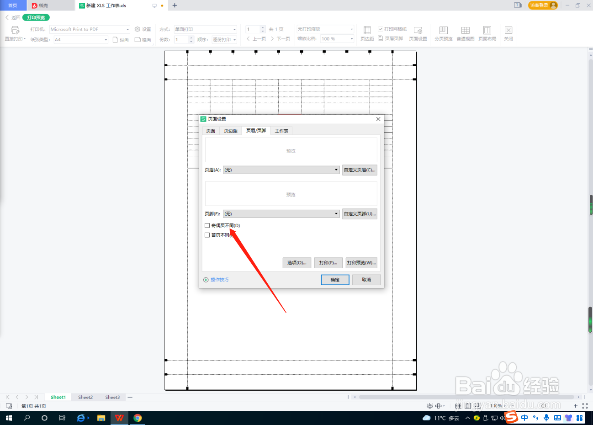Open 方式 单面打印 dropdown
Screen dimensions: 593x425
click(206, 29)
